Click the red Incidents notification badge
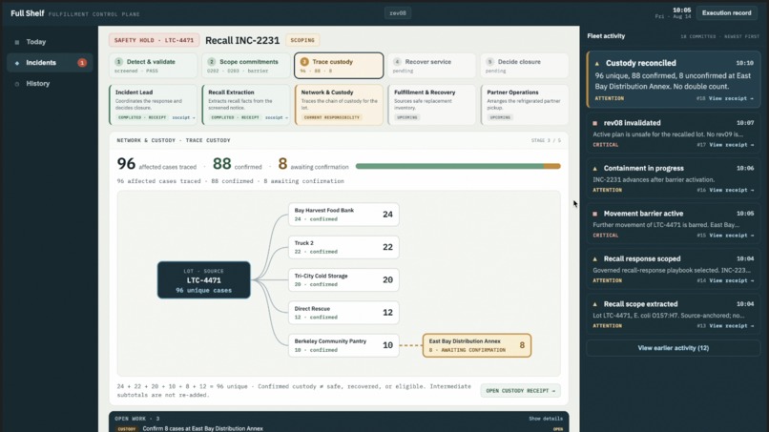This screenshot has width=769, height=432. click(x=82, y=63)
